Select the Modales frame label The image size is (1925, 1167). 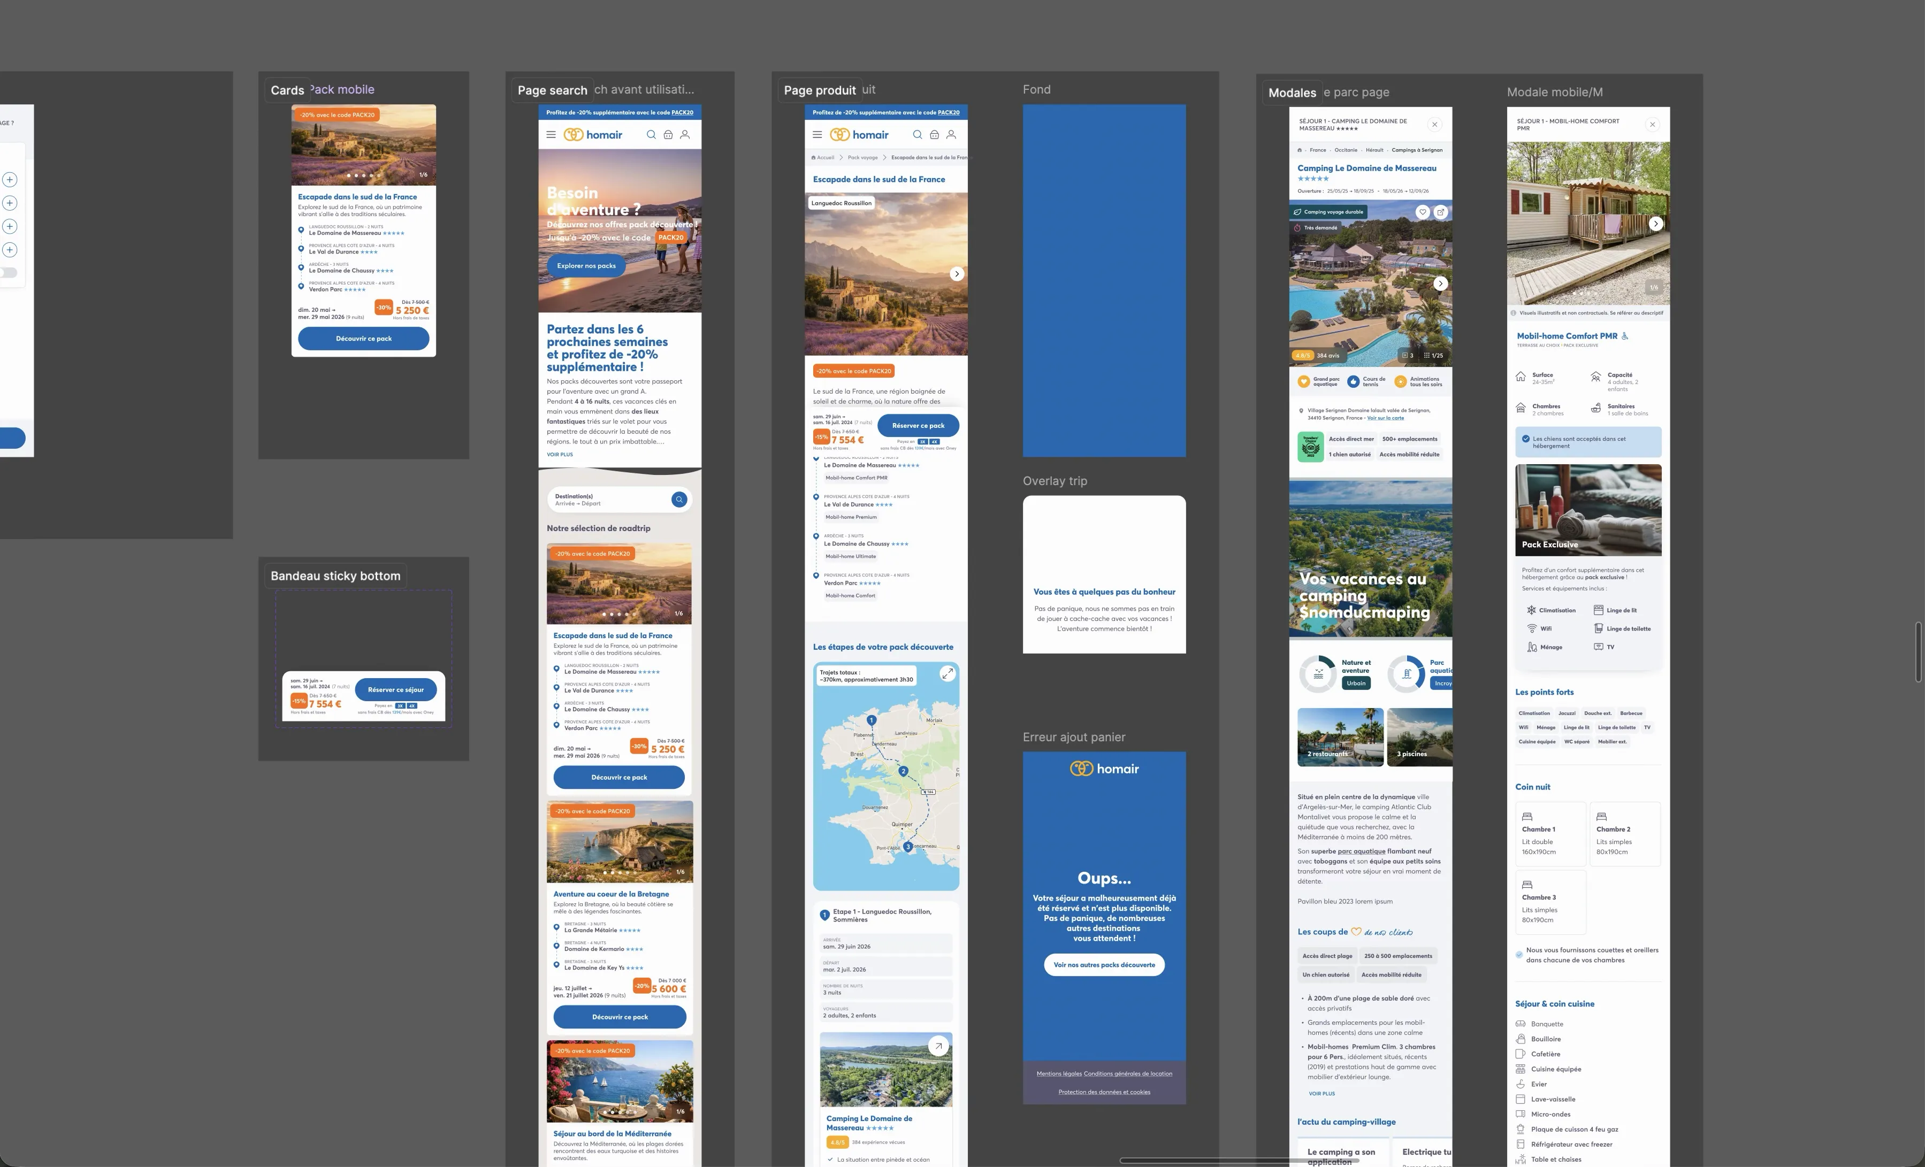pos(1292,92)
